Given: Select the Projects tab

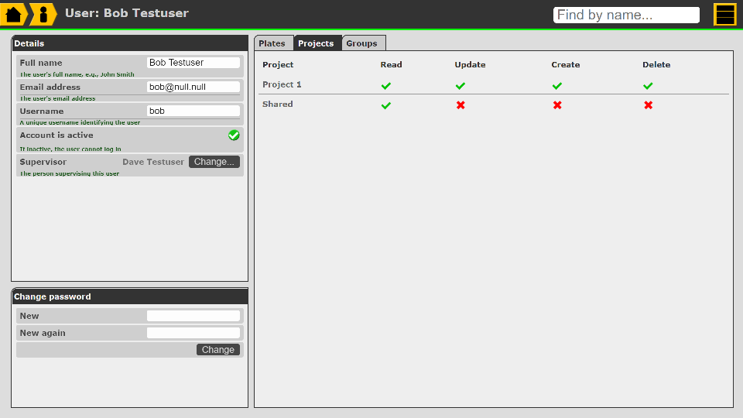Looking at the screenshot, I should 316,43.
